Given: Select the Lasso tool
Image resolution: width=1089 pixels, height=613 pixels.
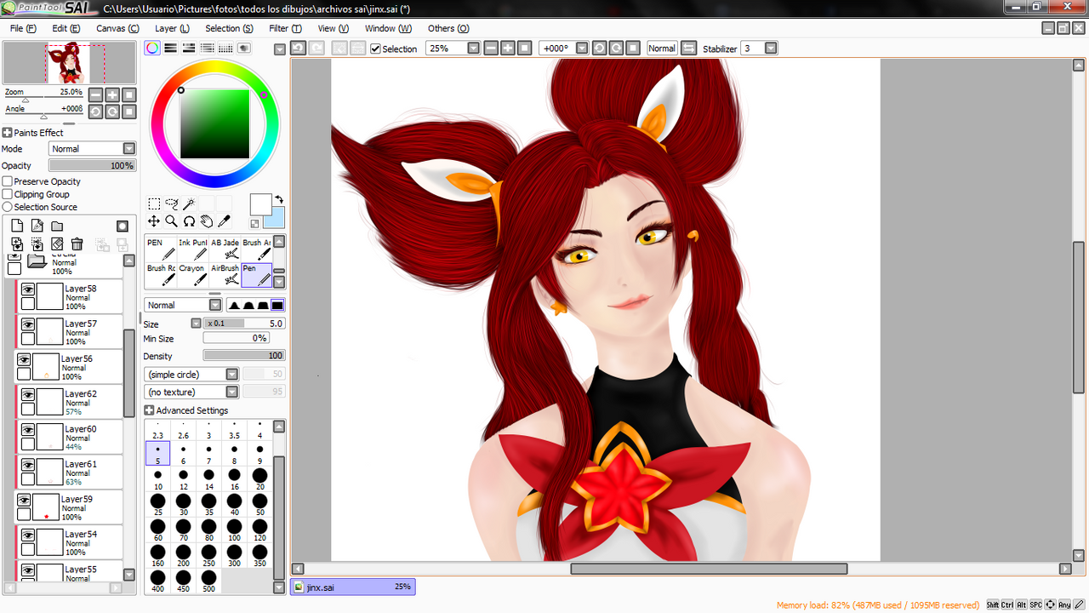Looking at the screenshot, I should [x=172, y=203].
